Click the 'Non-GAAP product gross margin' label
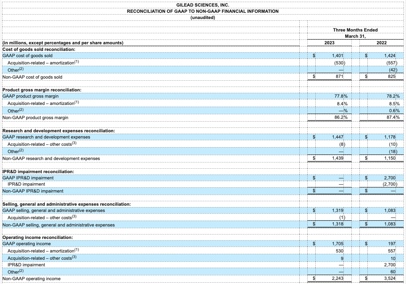The height and width of the screenshot is (284, 406). pyautogui.click(x=35, y=118)
